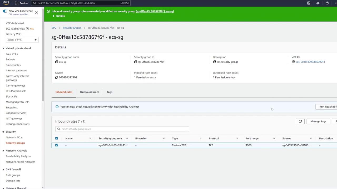Open the Select a VPC dropdown
The width and height of the screenshot is (337, 189).
point(22,40)
